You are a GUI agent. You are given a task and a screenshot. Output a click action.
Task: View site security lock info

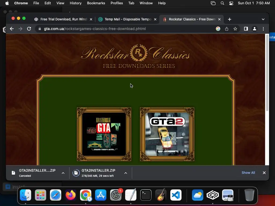pyautogui.click(x=40, y=29)
